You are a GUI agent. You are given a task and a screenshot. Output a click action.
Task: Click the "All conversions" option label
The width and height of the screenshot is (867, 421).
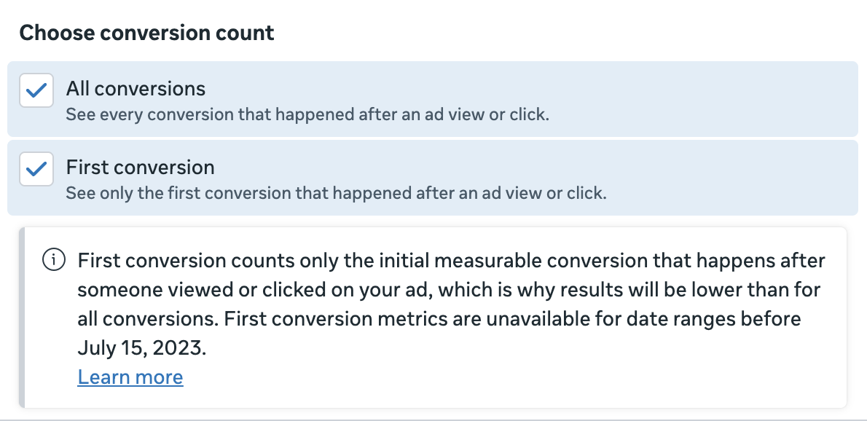[x=136, y=89]
